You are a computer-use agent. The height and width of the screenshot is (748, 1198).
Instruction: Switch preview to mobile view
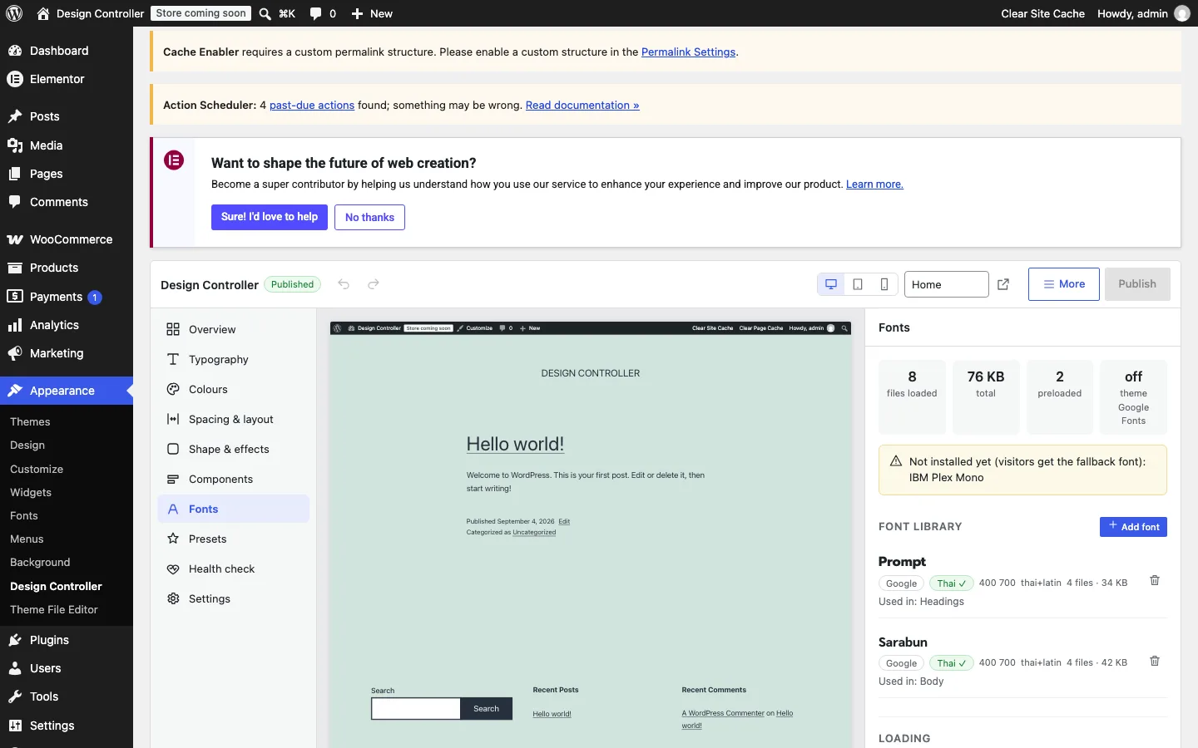click(884, 284)
